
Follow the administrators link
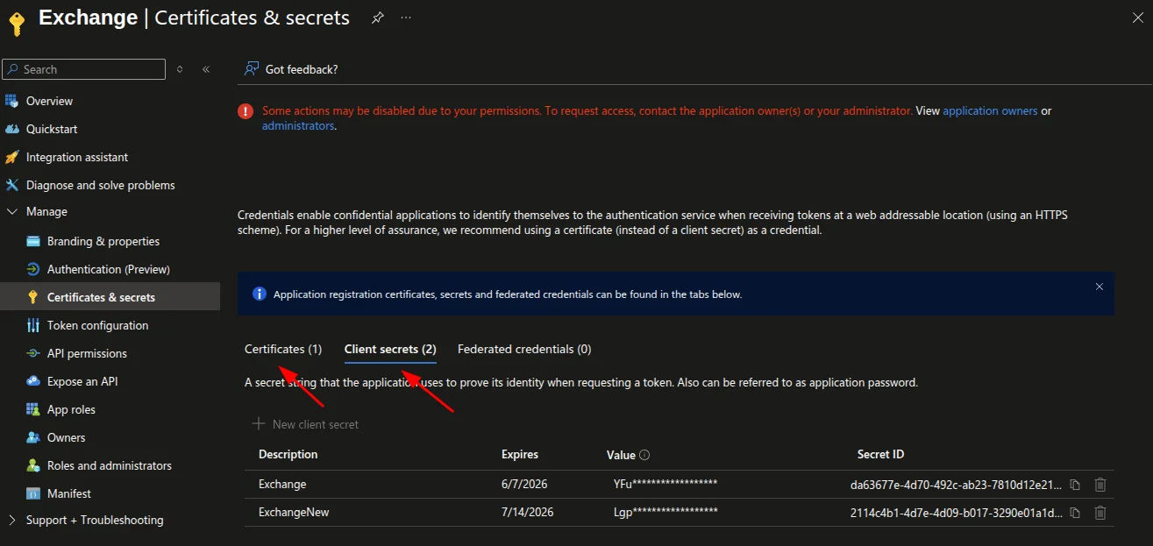point(298,126)
